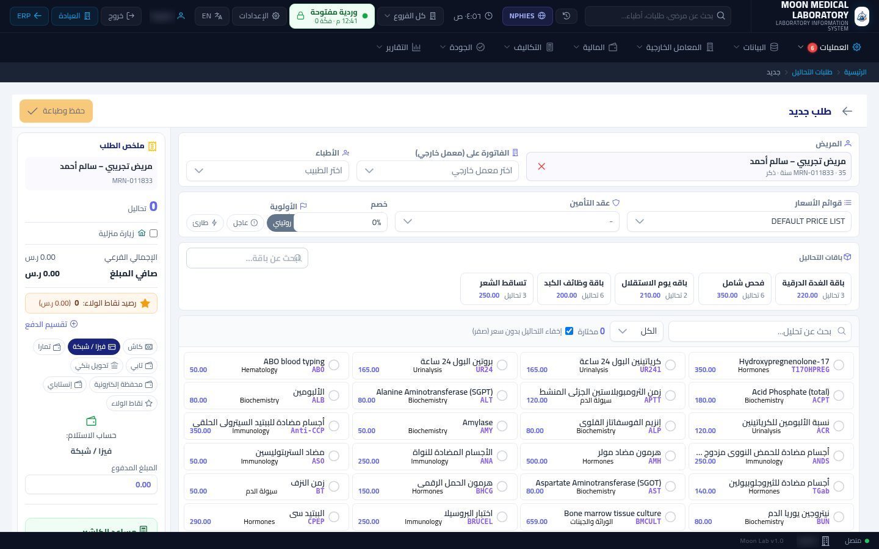Uncheck إخفاء التحاليل بدون سعر checkbox

click(x=569, y=331)
